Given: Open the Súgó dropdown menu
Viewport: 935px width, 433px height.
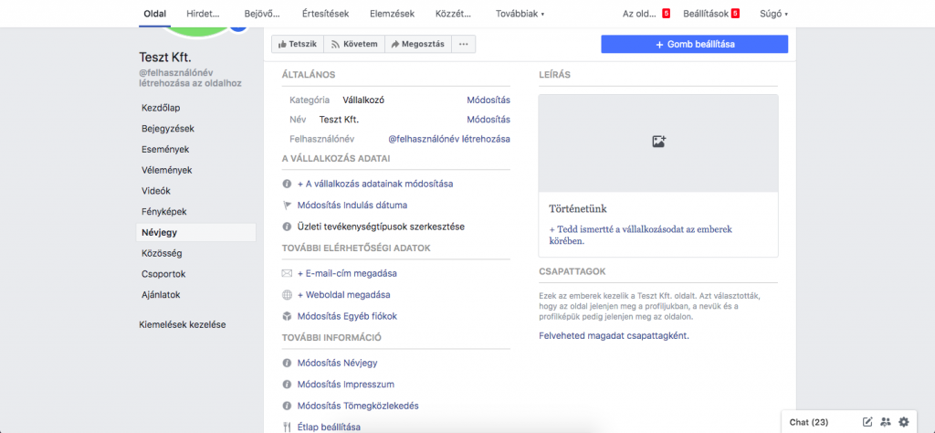Looking at the screenshot, I should click(x=774, y=13).
